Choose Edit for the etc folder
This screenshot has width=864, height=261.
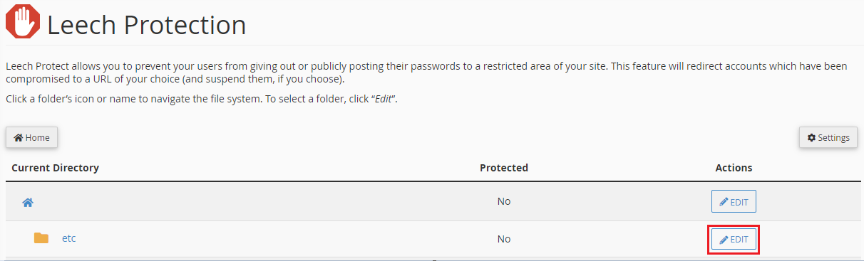(x=734, y=240)
